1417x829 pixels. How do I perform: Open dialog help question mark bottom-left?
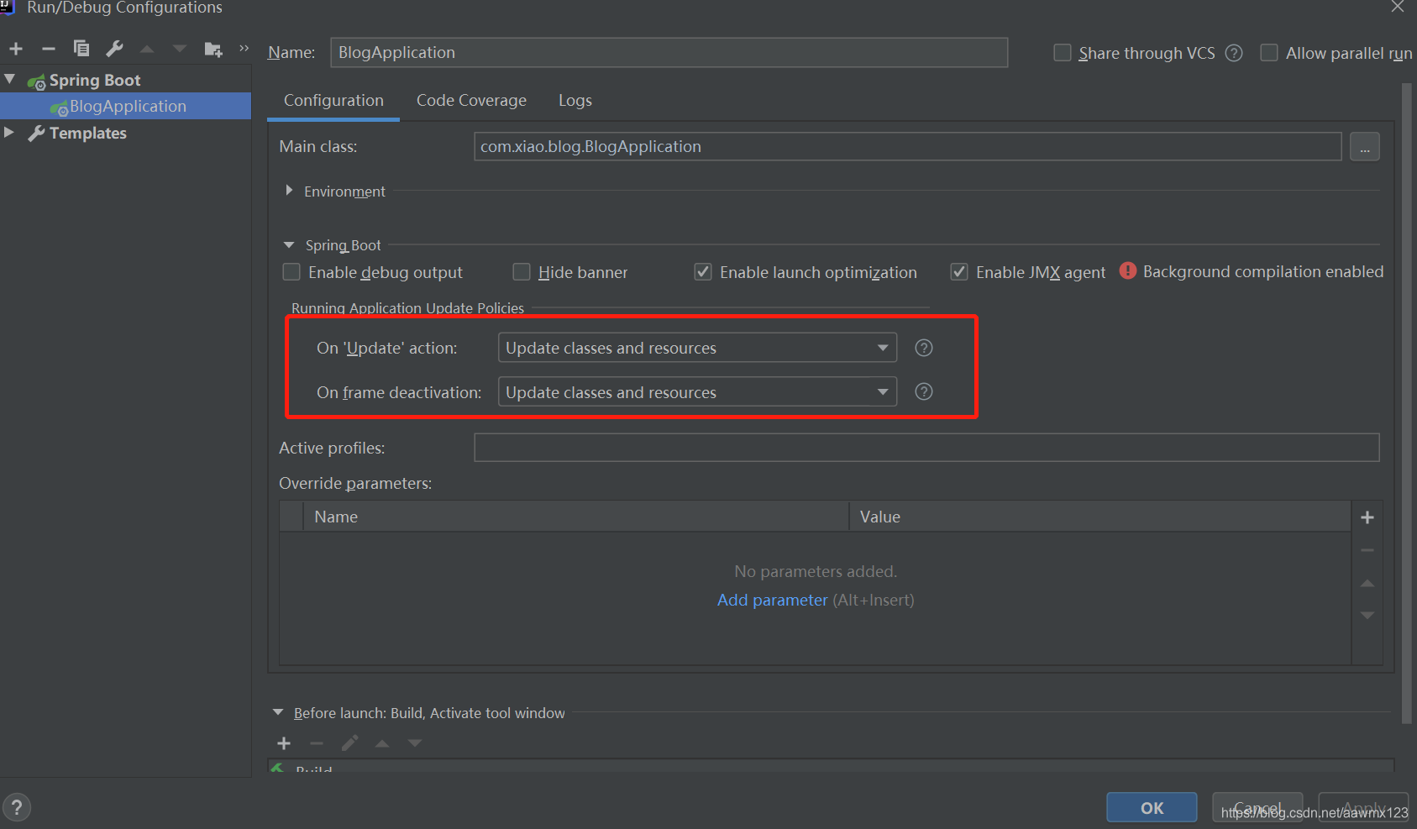[17, 808]
